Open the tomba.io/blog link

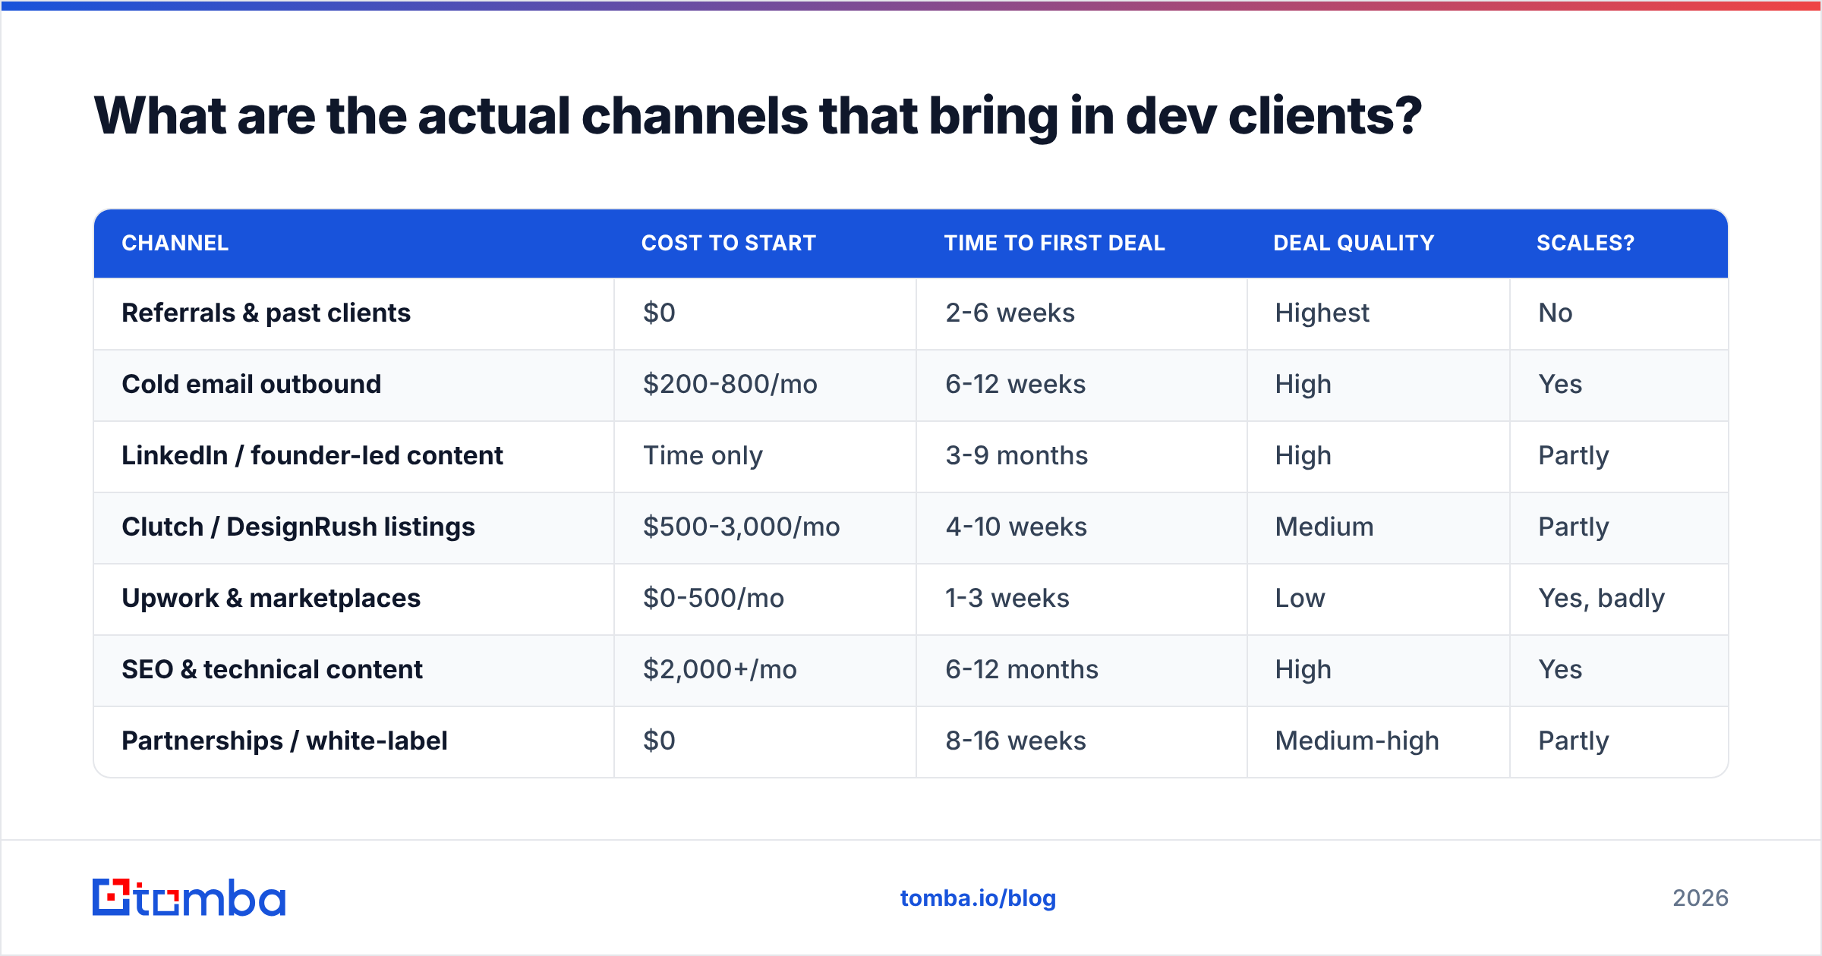(978, 898)
